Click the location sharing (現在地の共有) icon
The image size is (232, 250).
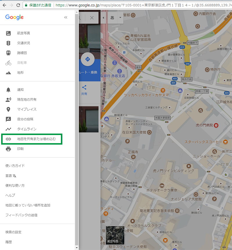coord(8,100)
